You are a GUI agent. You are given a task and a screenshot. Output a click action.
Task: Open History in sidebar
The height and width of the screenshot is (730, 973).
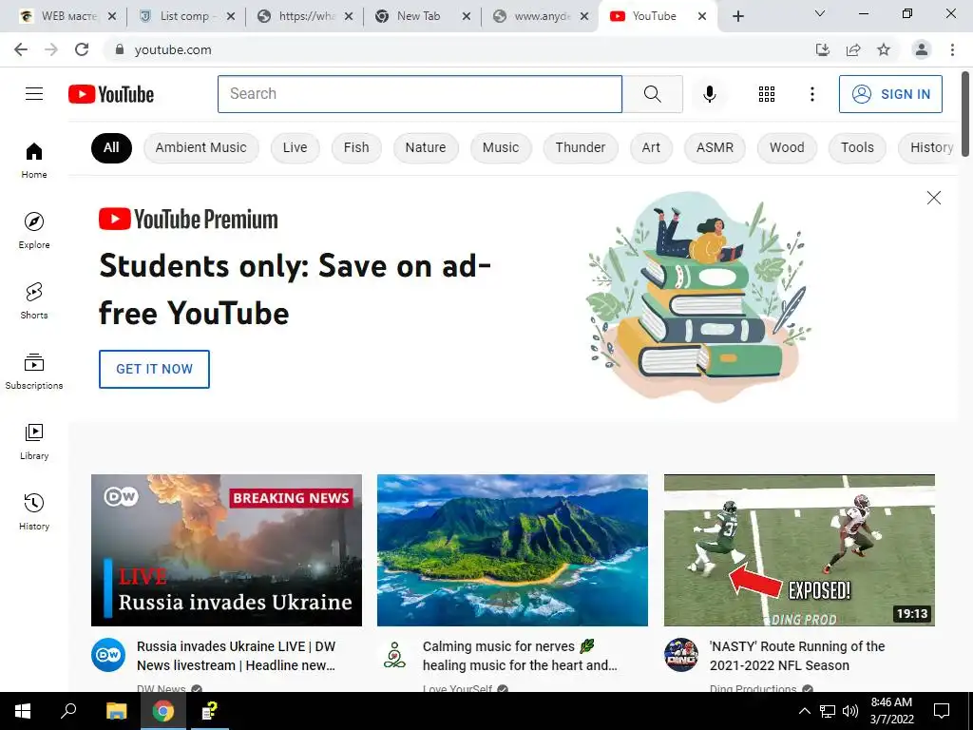point(34,512)
